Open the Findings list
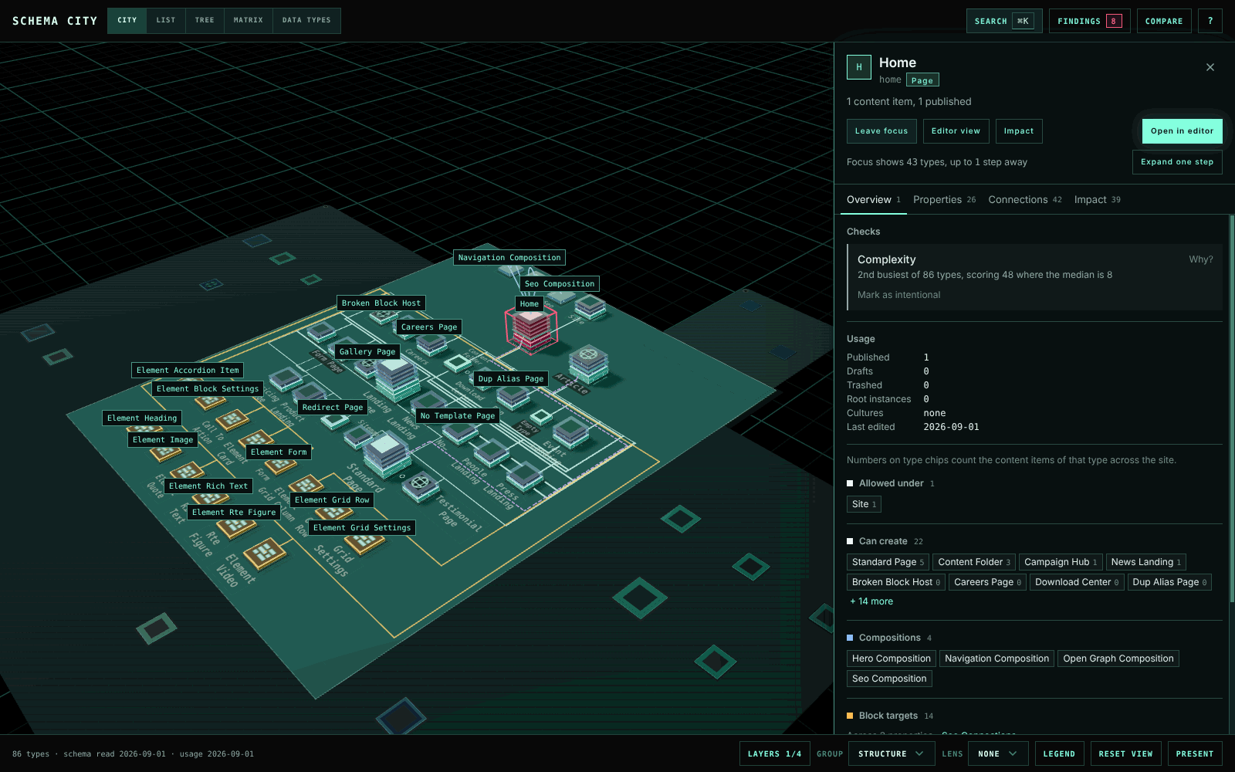The height and width of the screenshot is (772, 1235). click(x=1089, y=21)
